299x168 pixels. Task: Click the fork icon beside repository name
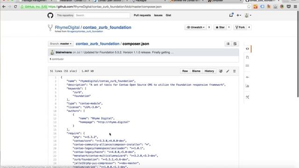pyautogui.click(x=50, y=28)
